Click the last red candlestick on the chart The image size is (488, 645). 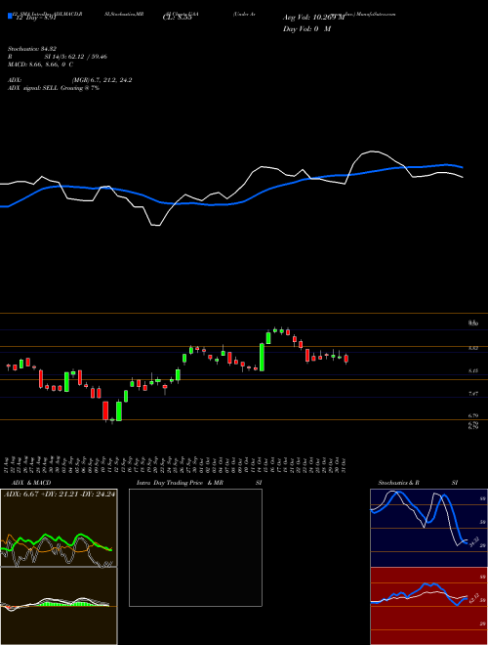[x=346, y=359]
